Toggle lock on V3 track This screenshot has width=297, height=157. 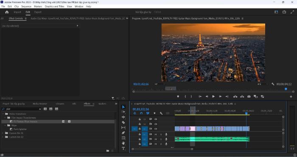pyautogui.click(x=140, y=119)
